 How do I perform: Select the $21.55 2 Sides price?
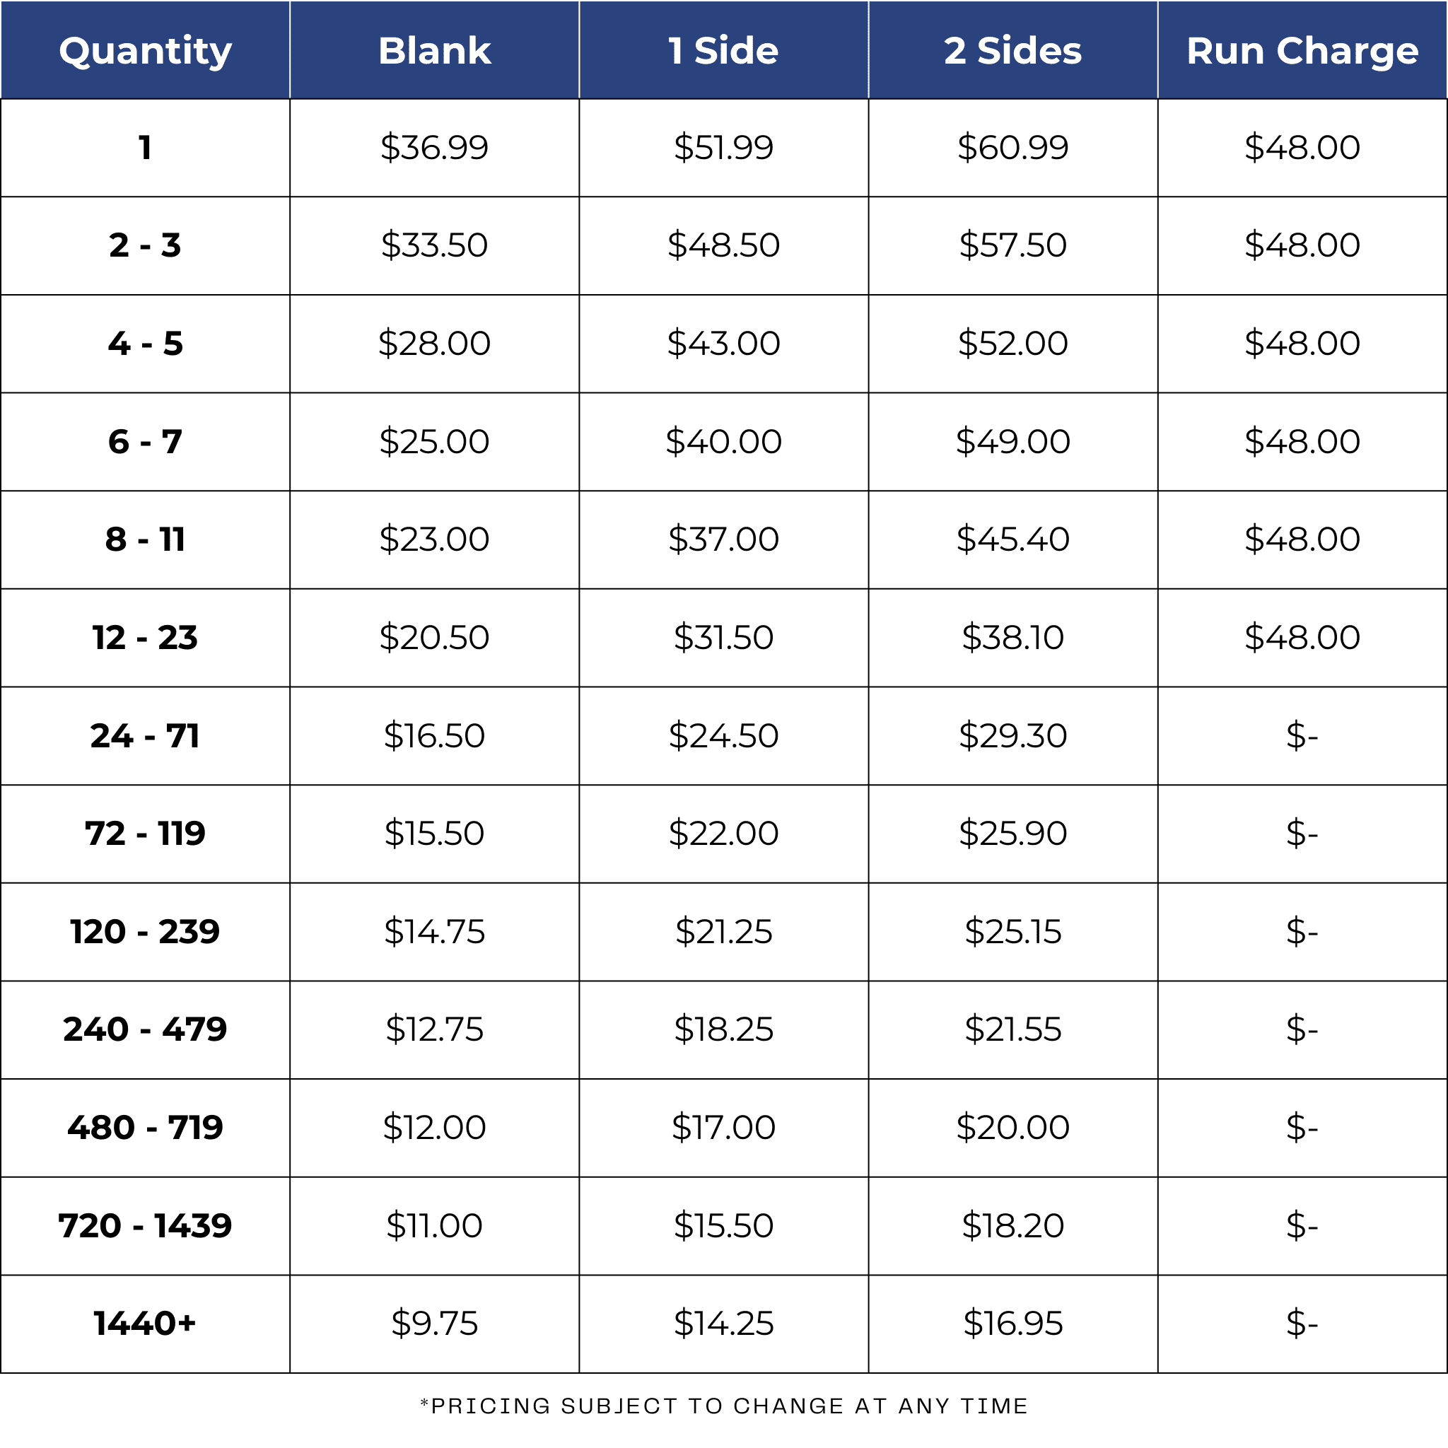1012,1029
